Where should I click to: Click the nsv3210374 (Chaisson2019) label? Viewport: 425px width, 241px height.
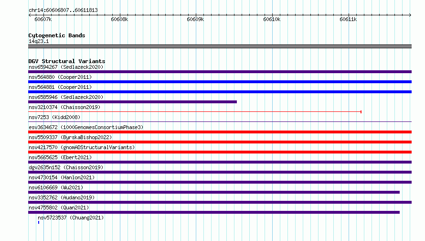64,107
